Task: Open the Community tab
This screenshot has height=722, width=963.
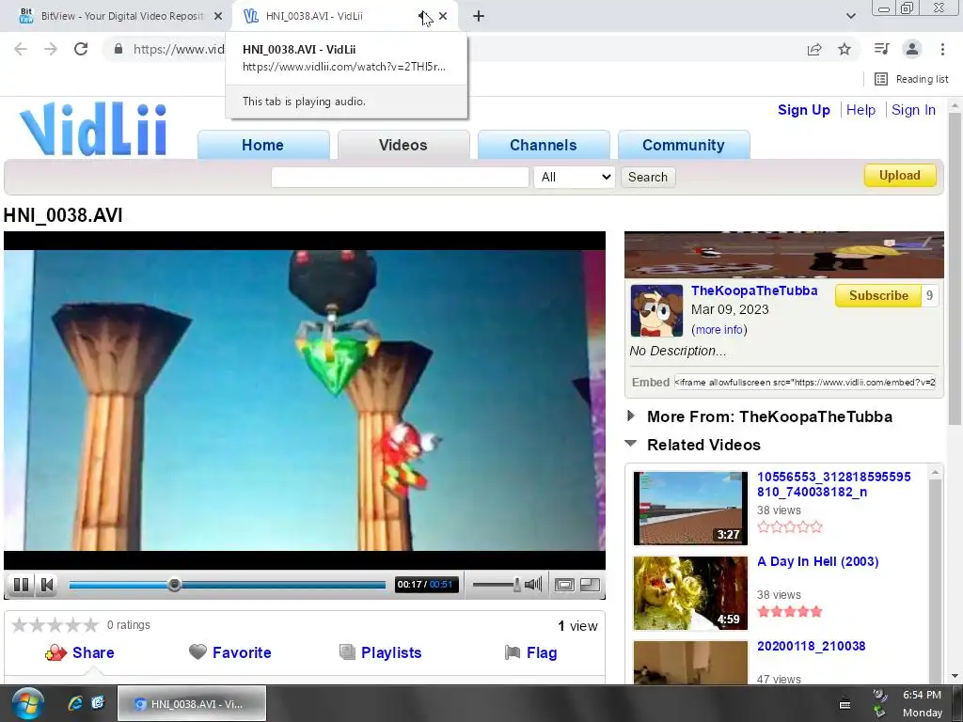Action: pos(684,145)
